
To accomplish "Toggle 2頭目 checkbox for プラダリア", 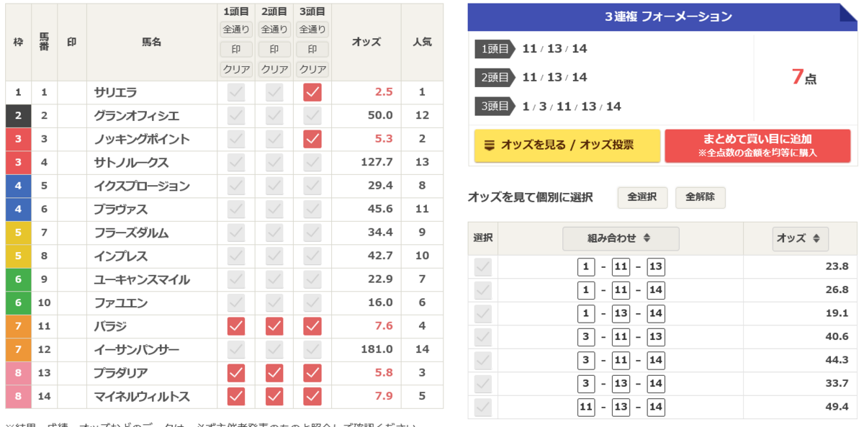I will (x=274, y=373).
